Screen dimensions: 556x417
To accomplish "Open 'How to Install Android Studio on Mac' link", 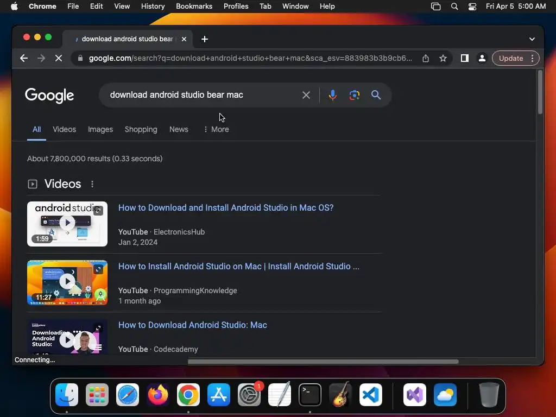I will (x=239, y=266).
